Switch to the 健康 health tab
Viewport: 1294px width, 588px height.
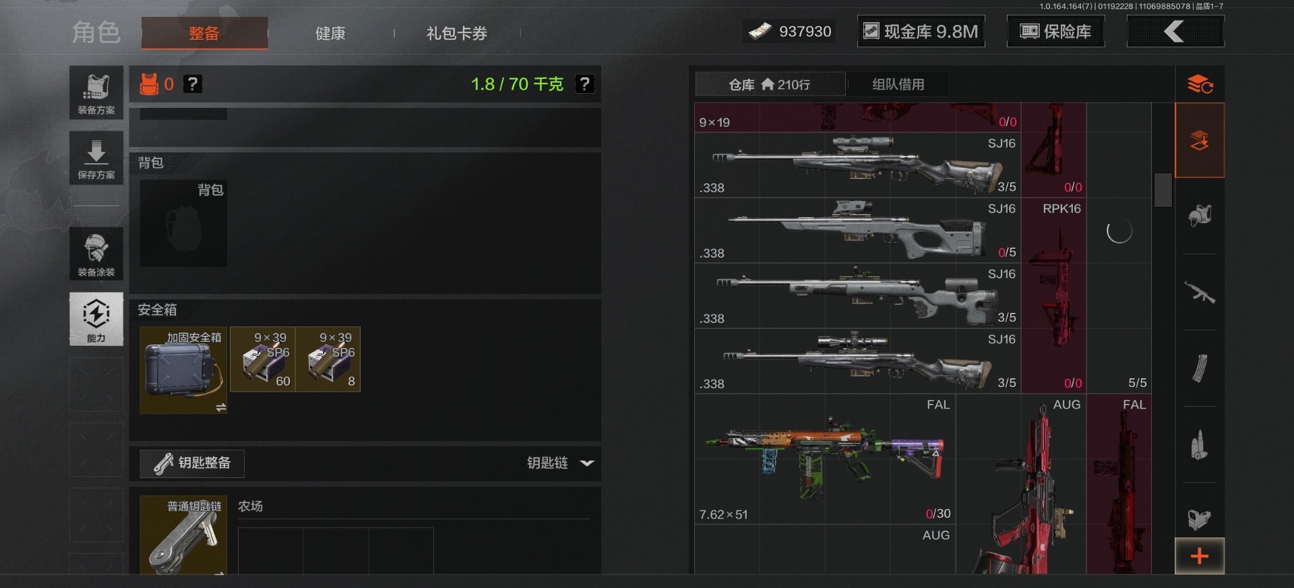tap(330, 33)
